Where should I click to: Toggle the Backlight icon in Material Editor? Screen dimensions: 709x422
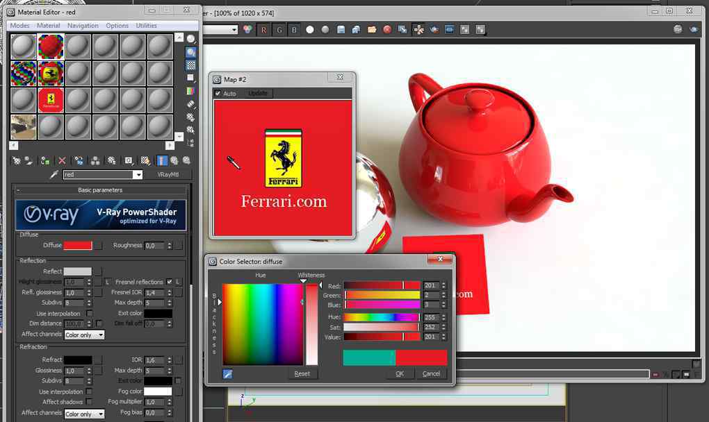[x=191, y=52]
